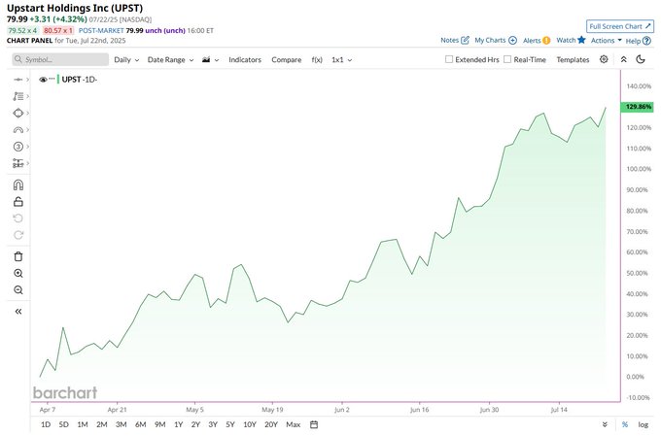Expand bottom panel double down chevrons
661x436 pixels.
[605, 424]
